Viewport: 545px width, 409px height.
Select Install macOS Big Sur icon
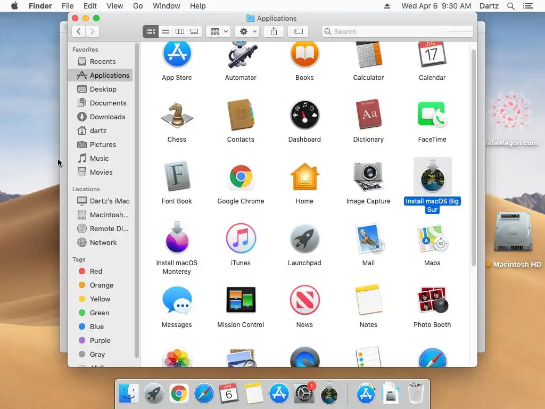[x=432, y=176]
